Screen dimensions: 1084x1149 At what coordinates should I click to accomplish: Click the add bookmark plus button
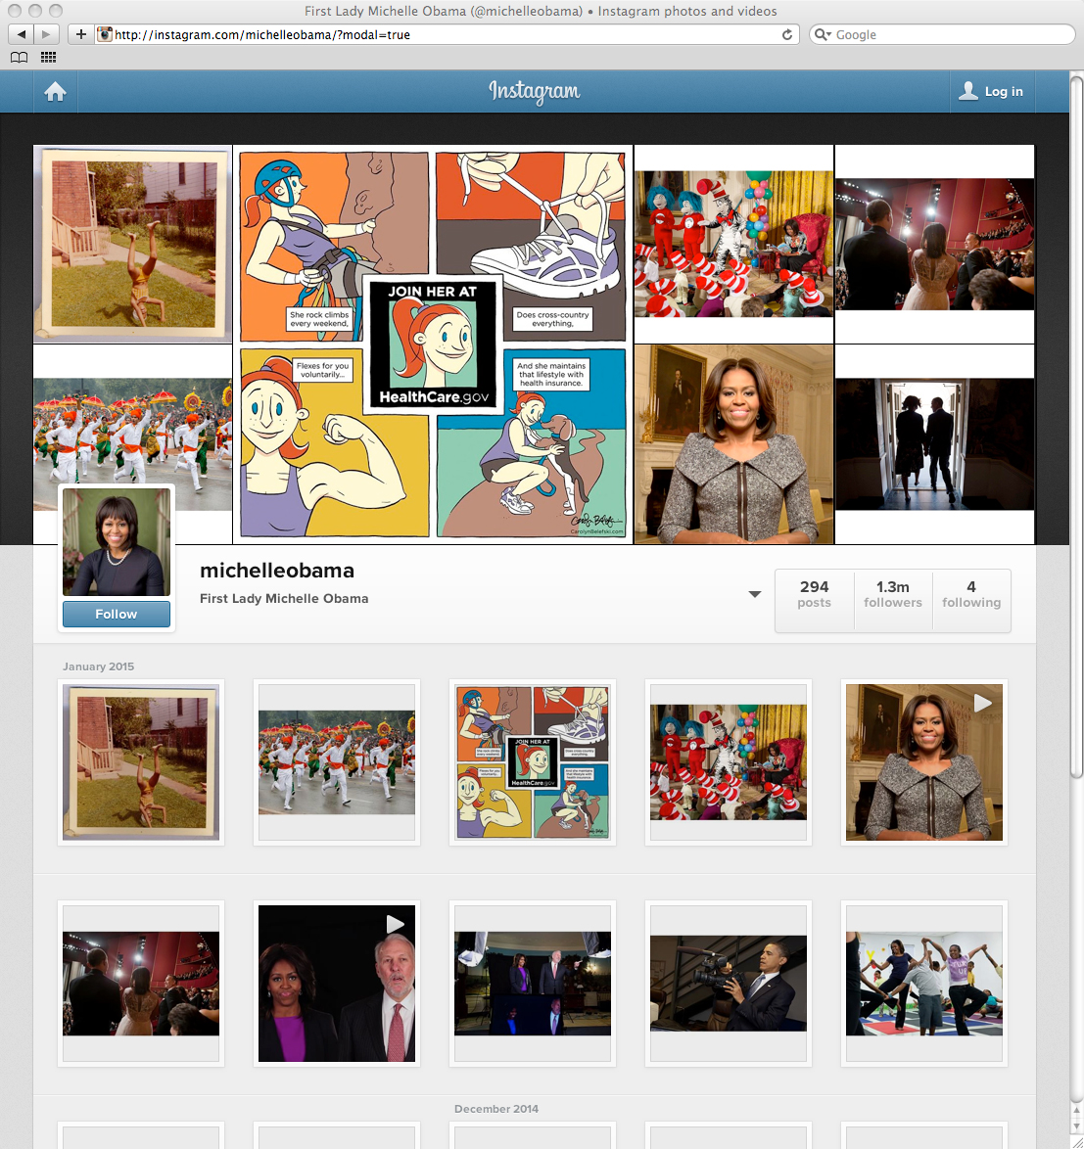[x=80, y=34]
